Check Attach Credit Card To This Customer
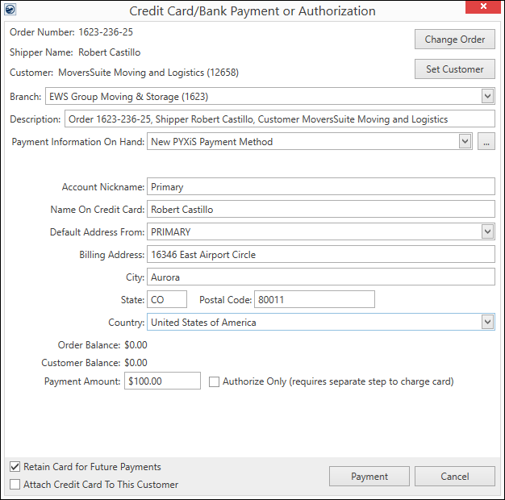This screenshot has width=505, height=500. 15,485
